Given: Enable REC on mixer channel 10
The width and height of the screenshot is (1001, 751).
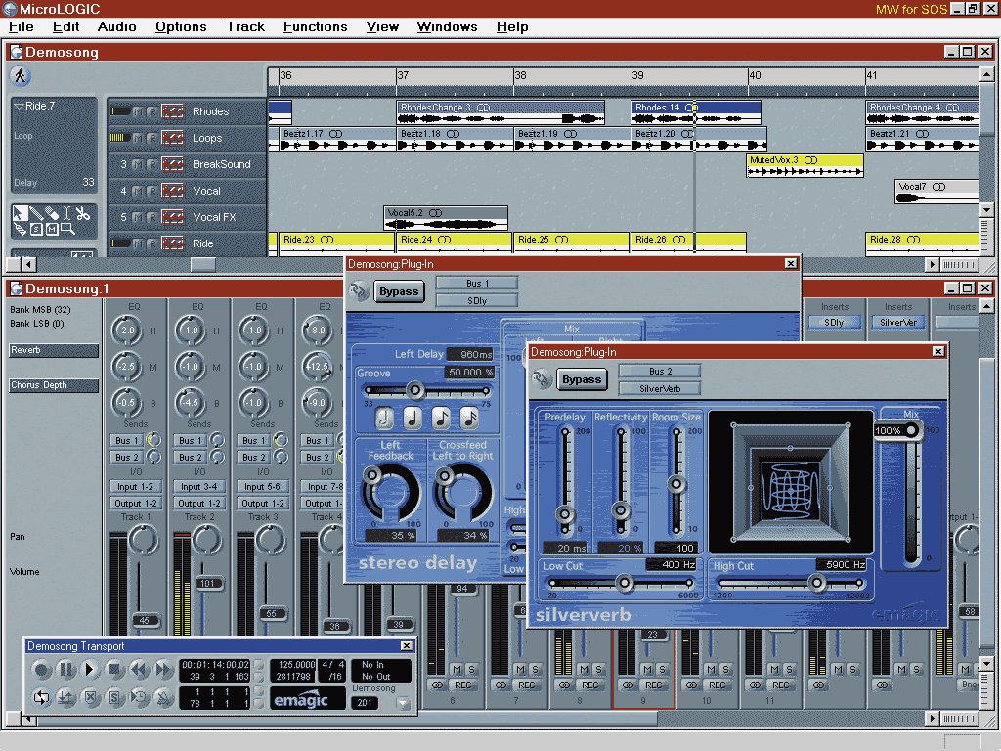Looking at the screenshot, I should tap(717, 685).
